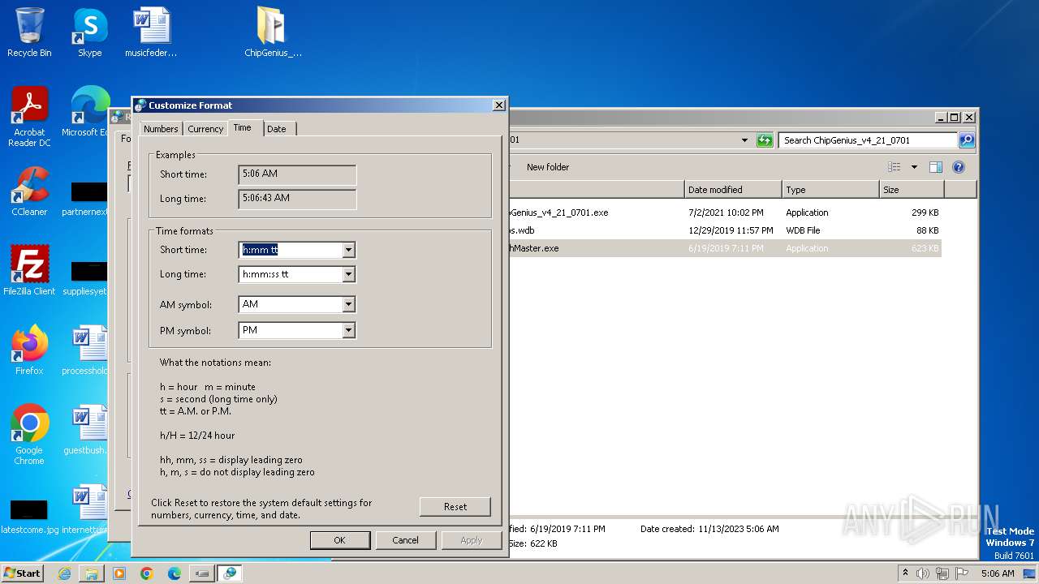Expand the Explorer views dropdown arrow
Screen dimensions: 1039x584
click(914, 167)
